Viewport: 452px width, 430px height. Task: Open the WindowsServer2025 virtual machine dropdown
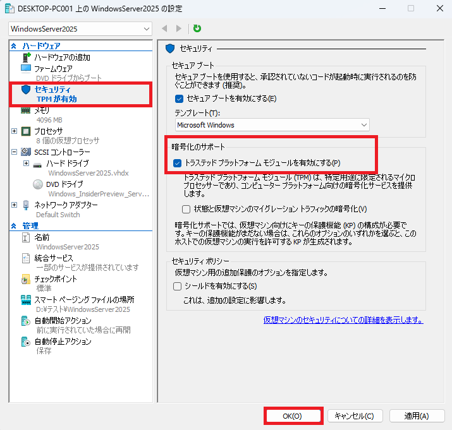pyautogui.click(x=80, y=29)
